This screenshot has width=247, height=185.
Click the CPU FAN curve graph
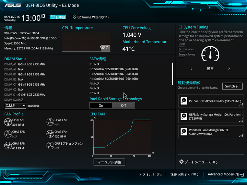122,137
